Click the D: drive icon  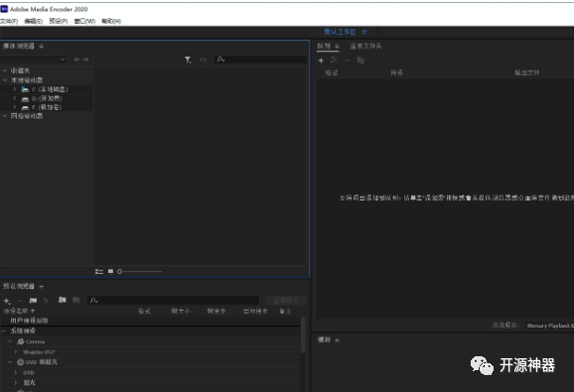(x=25, y=98)
